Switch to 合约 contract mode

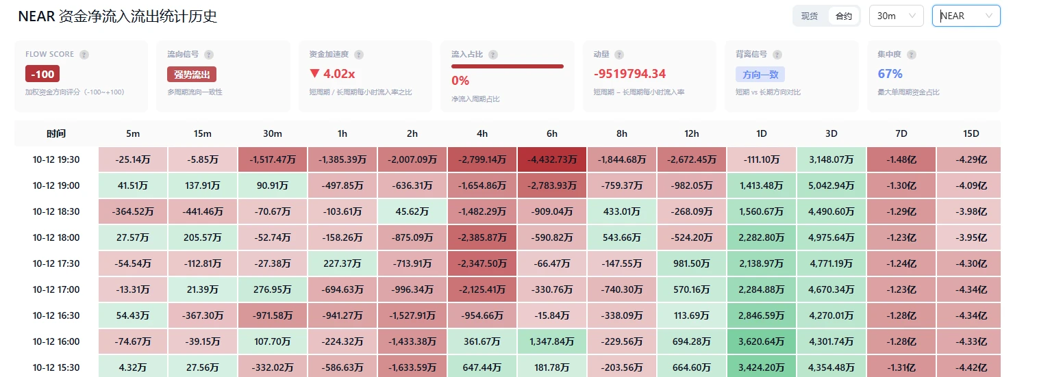(843, 16)
